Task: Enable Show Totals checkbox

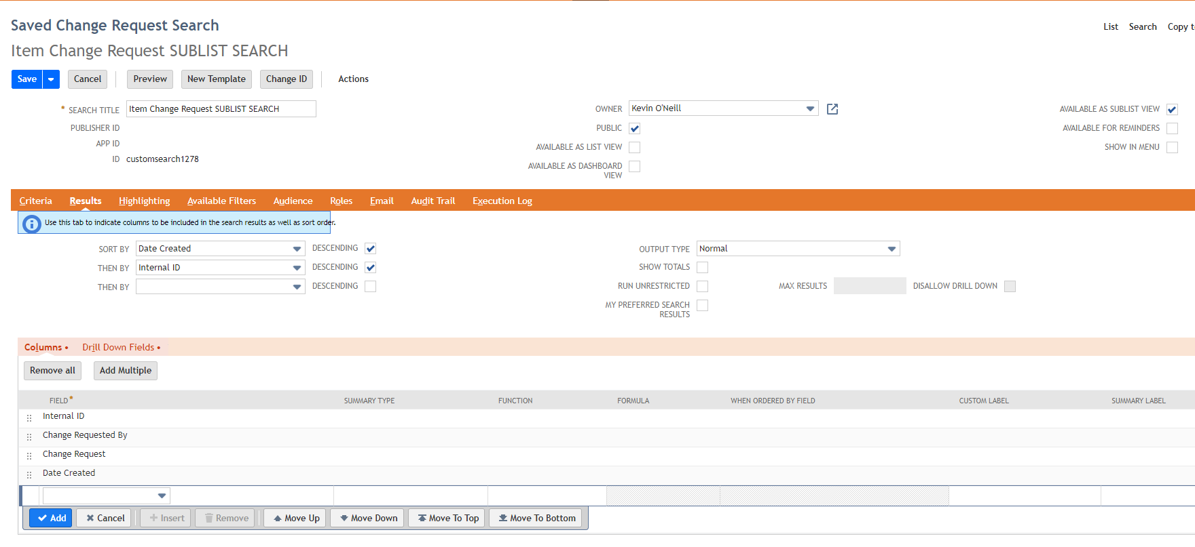Action: click(703, 268)
